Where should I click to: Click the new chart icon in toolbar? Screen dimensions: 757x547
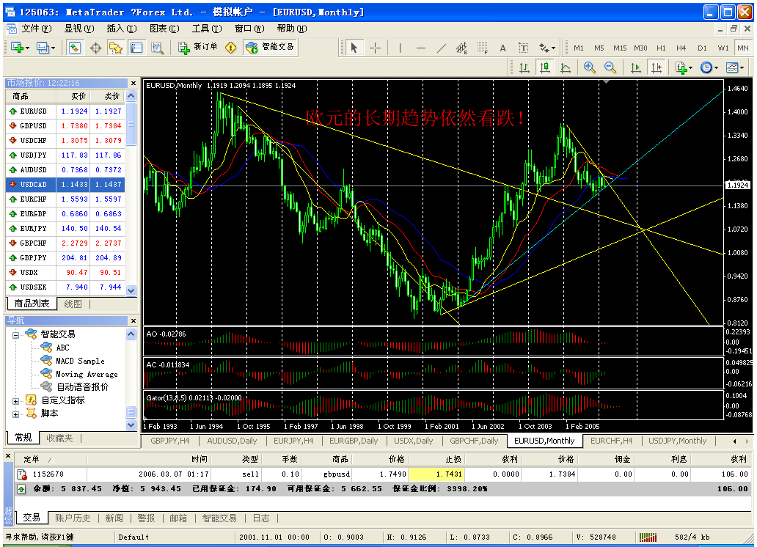click(18, 48)
